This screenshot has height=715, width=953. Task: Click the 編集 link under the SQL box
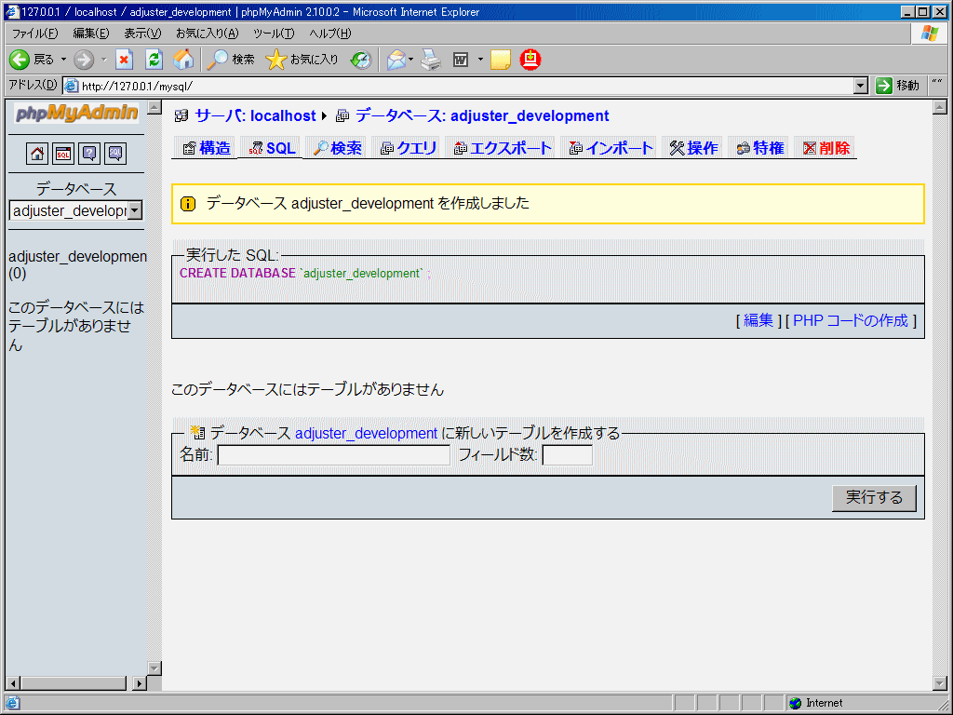click(760, 319)
